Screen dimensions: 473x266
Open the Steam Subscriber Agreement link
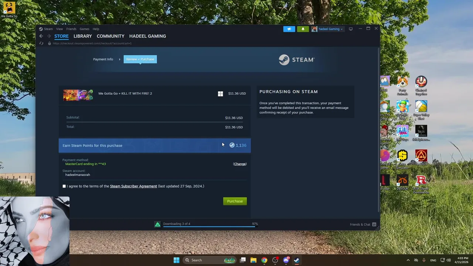pyautogui.click(x=133, y=186)
